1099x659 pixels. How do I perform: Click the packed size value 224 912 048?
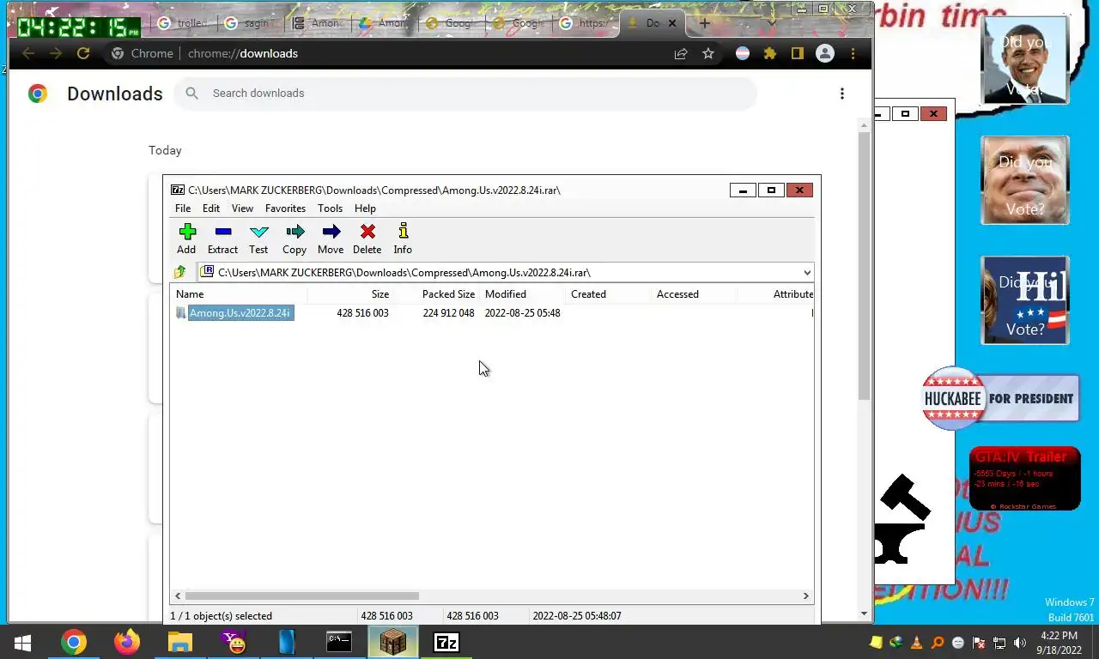(x=448, y=313)
